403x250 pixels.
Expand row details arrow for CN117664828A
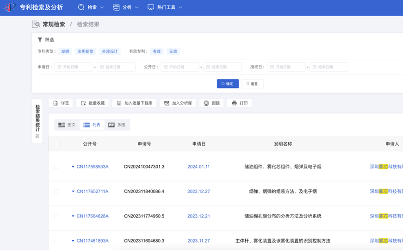point(73,216)
